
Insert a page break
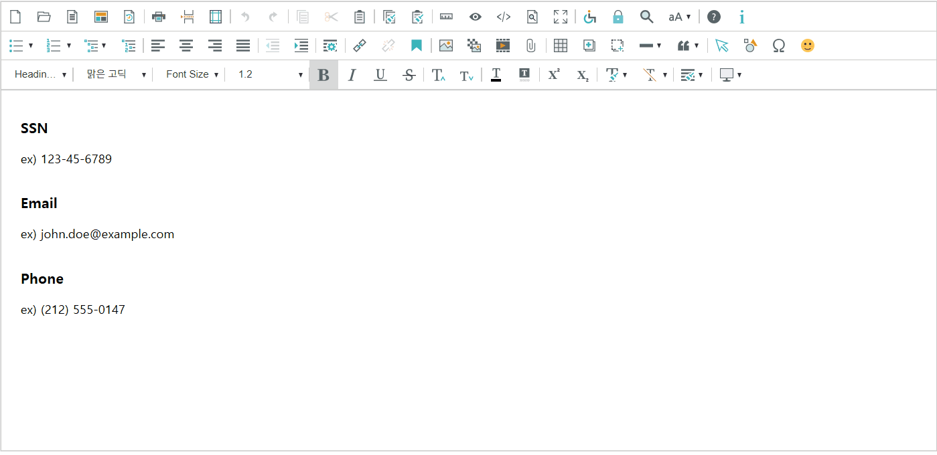coord(188,17)
